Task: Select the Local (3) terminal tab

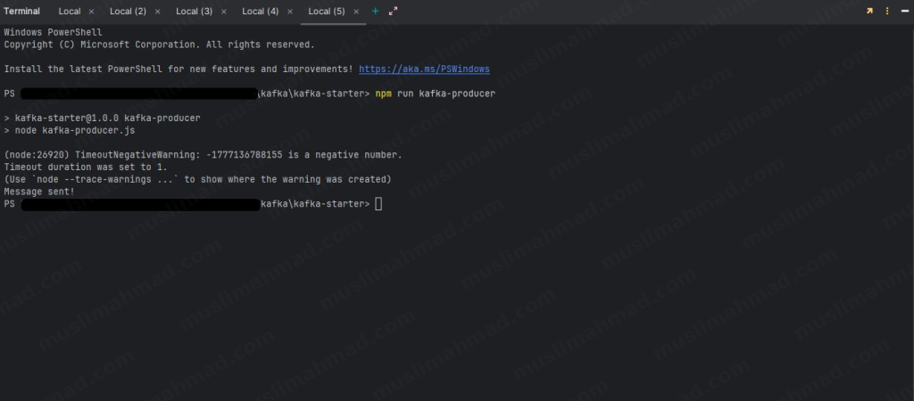Action: coord(194,11)
